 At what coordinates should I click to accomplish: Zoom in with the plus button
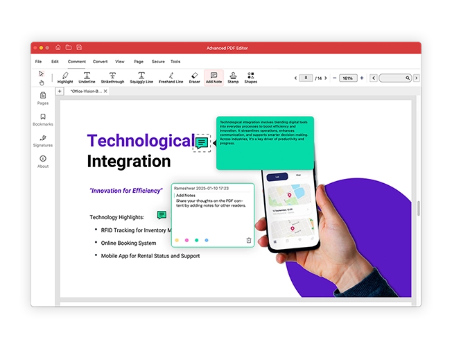(362, 78)
